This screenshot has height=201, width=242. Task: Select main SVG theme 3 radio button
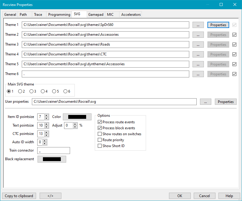point(32,91)
